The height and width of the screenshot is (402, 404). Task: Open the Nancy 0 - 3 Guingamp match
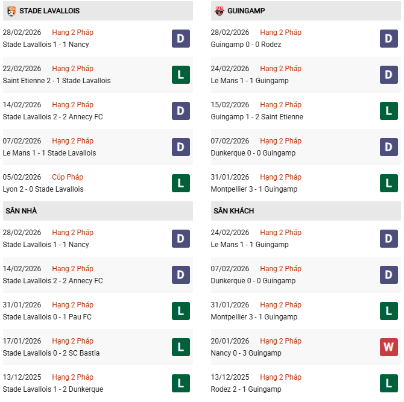247,353
